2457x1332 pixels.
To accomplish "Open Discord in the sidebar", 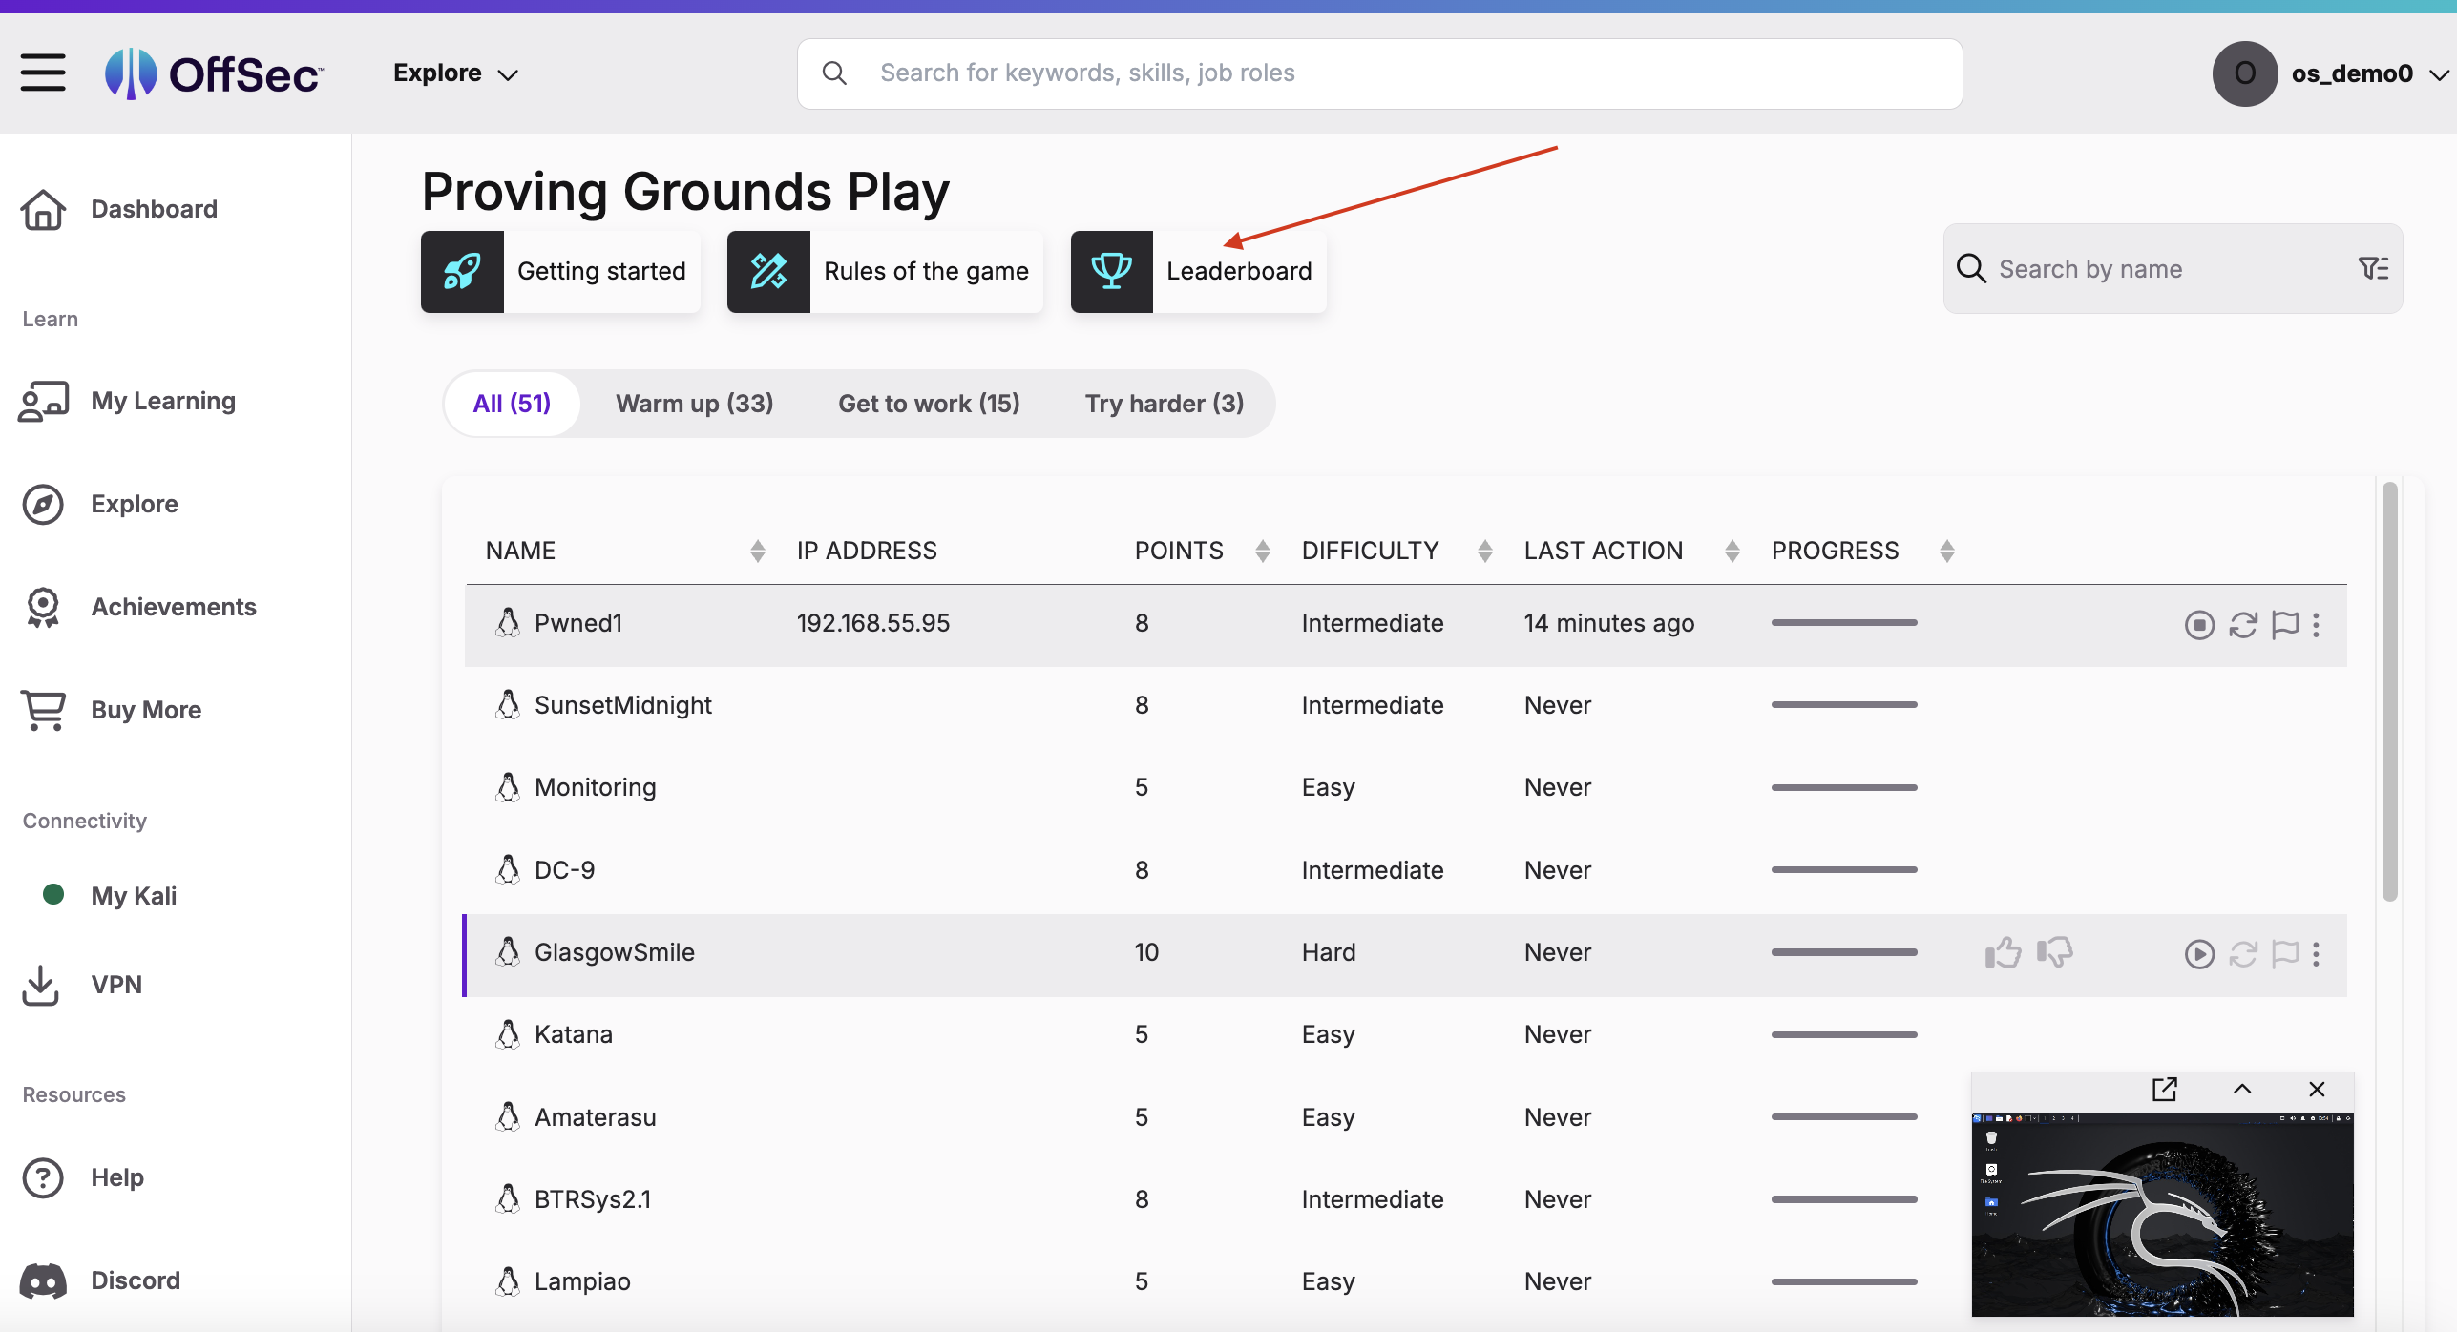I will click(100, 1280).
